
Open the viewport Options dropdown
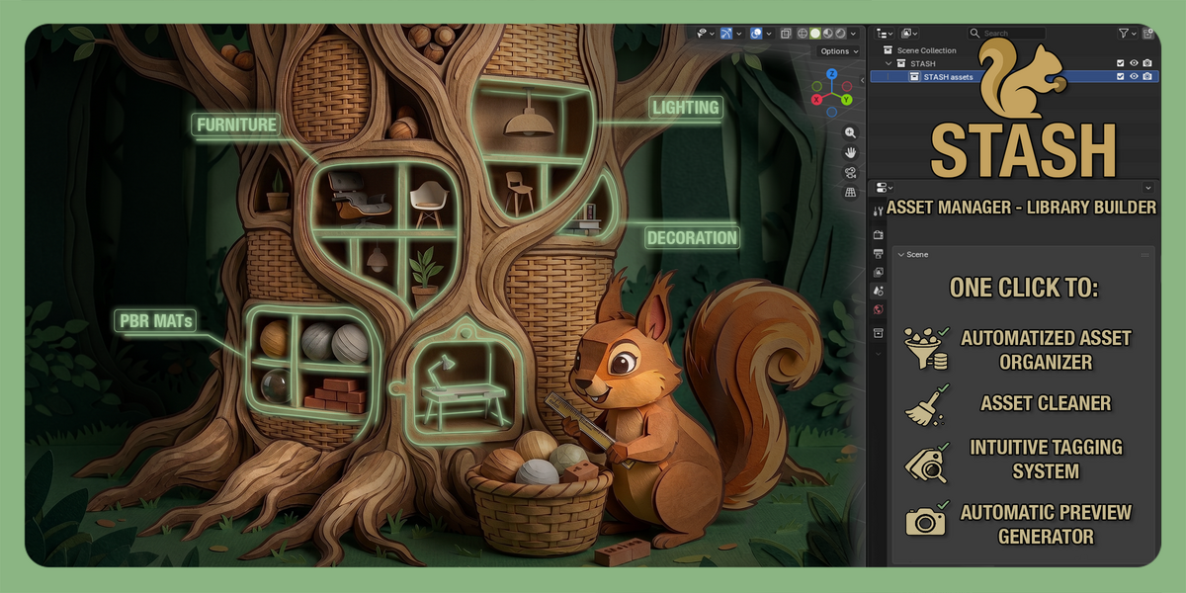(838, 51)
